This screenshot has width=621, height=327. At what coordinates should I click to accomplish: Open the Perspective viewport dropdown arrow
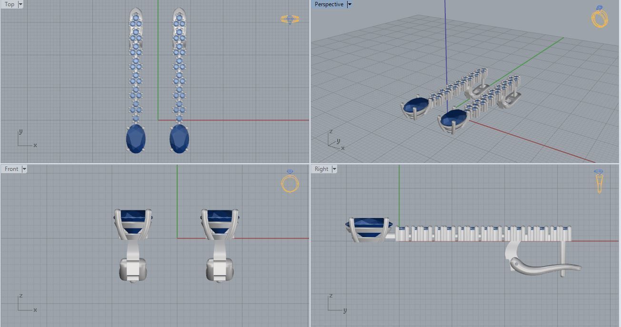pyautogui.click(x=349, y=4)
